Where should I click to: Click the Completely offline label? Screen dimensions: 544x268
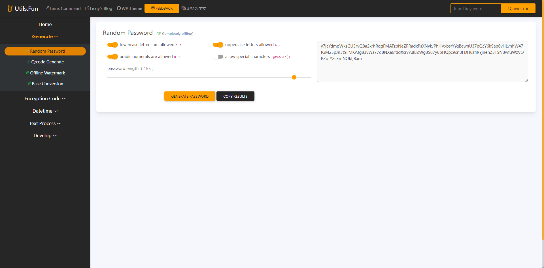click(x=175, y=33)
